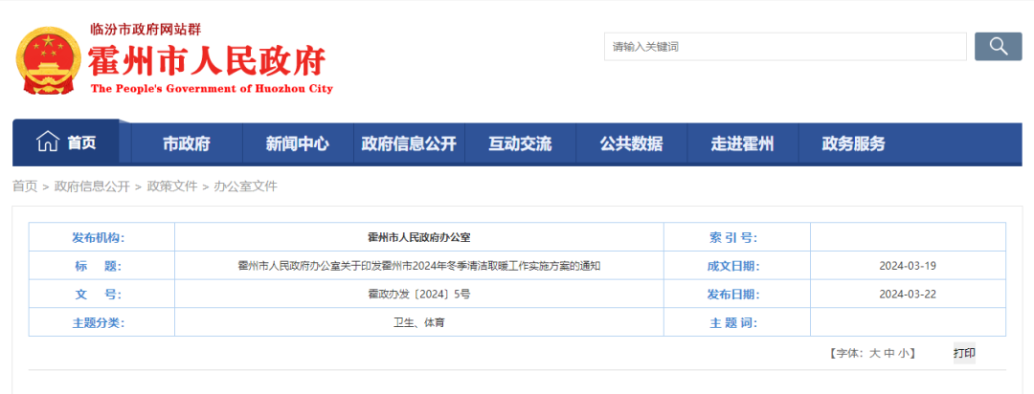The width and height of the screenshot is (1034, 394).
Task: Set font size to 小
Action: [904, 353]
